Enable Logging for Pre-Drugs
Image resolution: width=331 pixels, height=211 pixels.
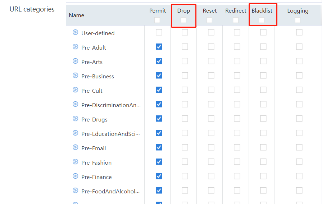point(299,118)
